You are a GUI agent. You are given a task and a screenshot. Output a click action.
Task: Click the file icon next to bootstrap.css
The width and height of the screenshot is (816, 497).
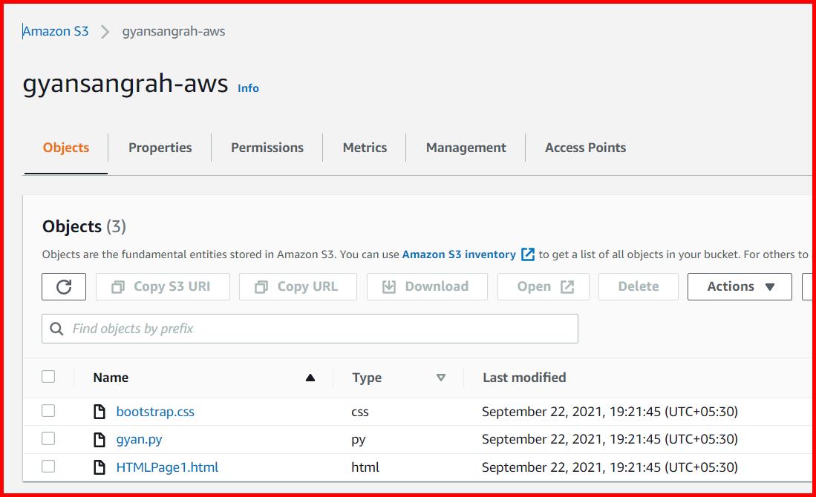[x=99, y=411]
